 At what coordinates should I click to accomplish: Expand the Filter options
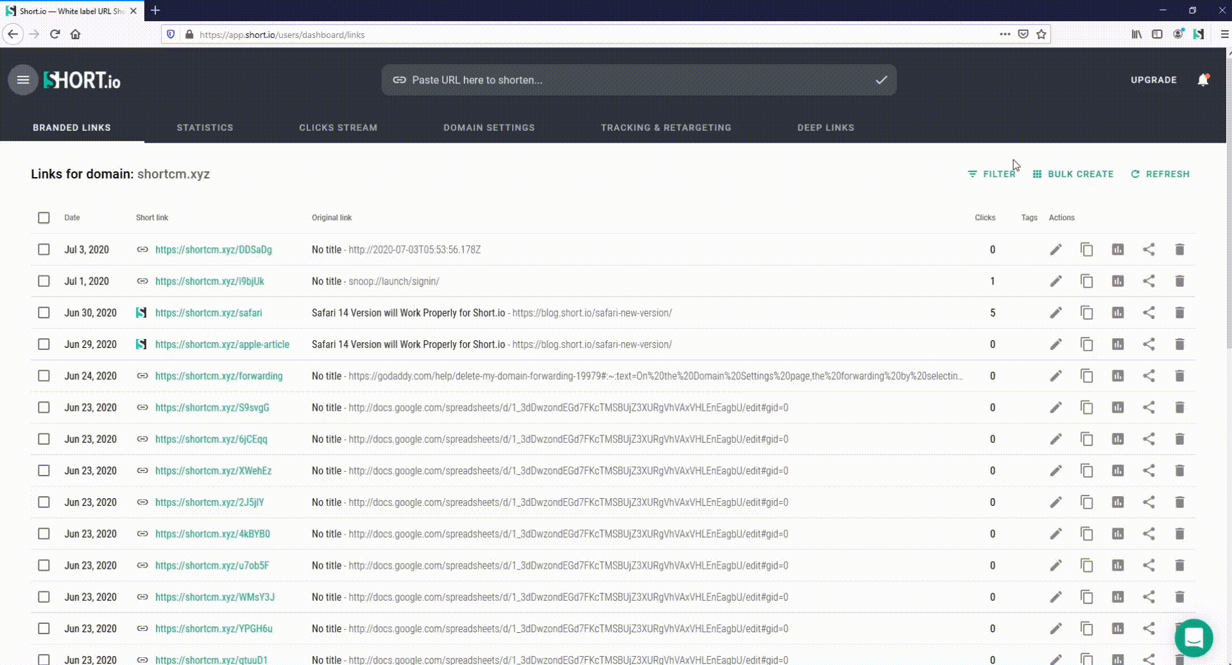[x=991, y=174]
